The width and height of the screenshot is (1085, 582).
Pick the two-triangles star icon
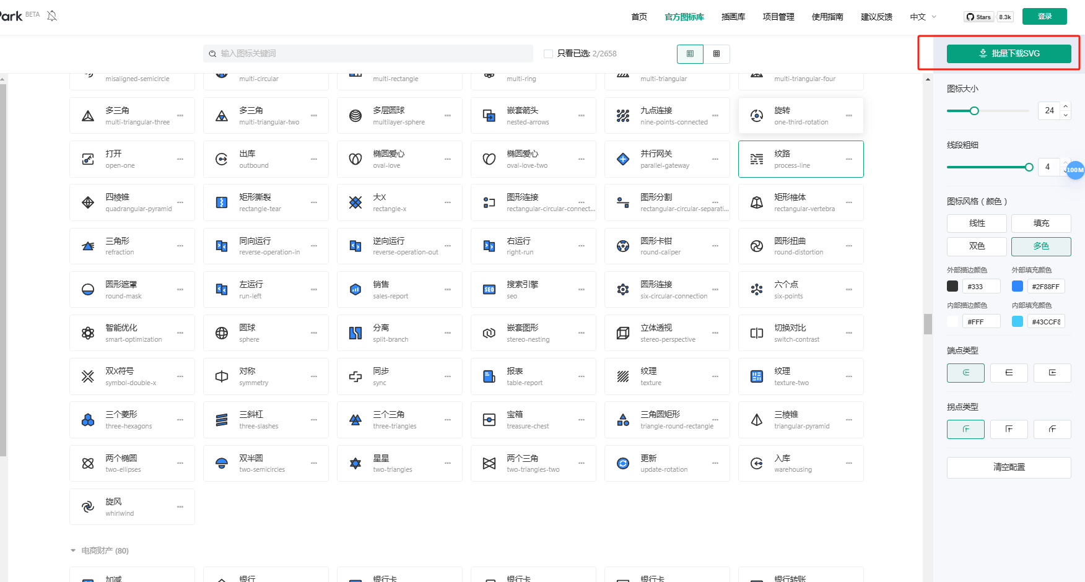(x=399, y=464)
